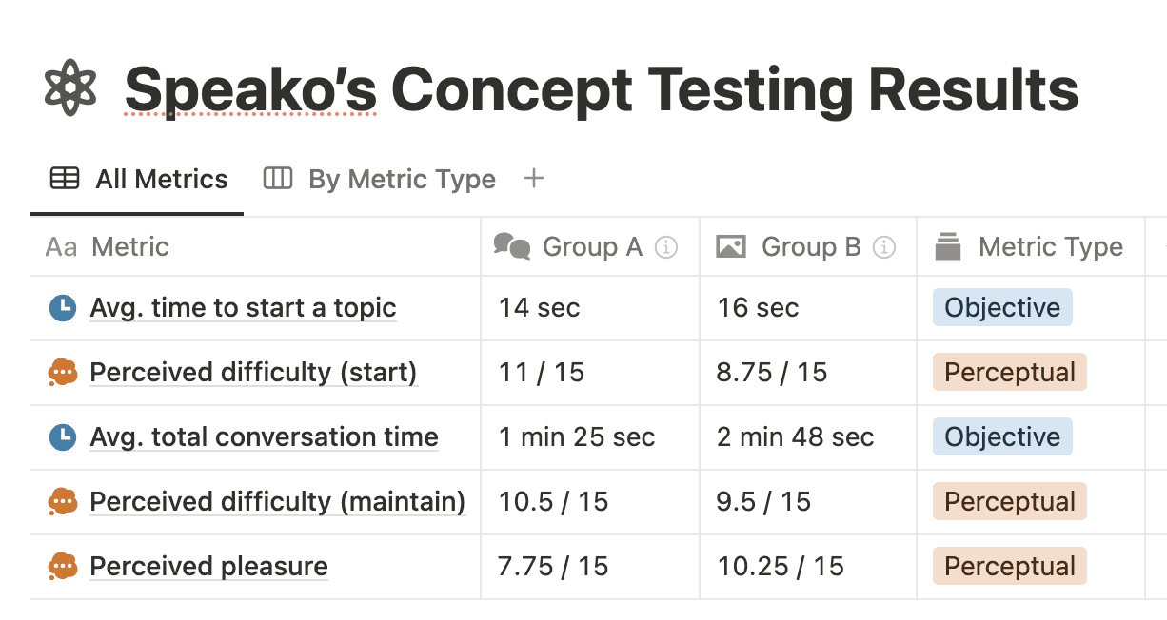The image size is (1167, 620).
Task: Select the Objective tag in first row
Action: coord(1002,308)
